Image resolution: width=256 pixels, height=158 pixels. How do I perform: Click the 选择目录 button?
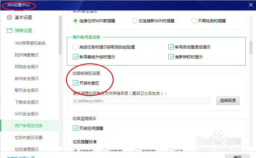[228, 101]
